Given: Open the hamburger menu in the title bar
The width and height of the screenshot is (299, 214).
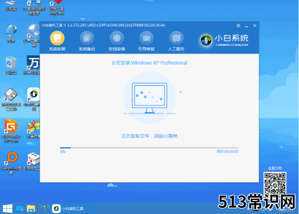Looking at the screenshot, I should pyautogui.click(x=238, y=26).
